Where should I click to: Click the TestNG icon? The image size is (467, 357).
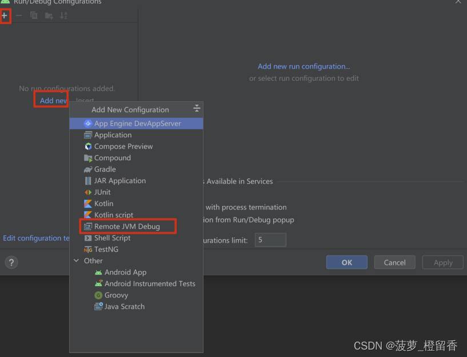(88, 249)
